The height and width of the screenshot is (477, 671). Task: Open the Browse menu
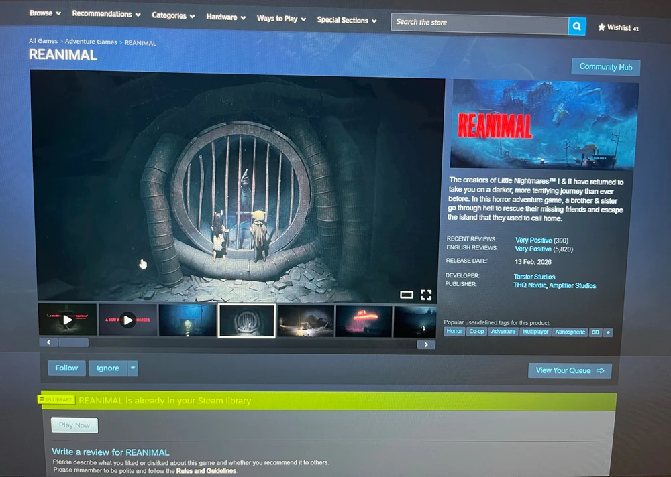tap(45, 13)
